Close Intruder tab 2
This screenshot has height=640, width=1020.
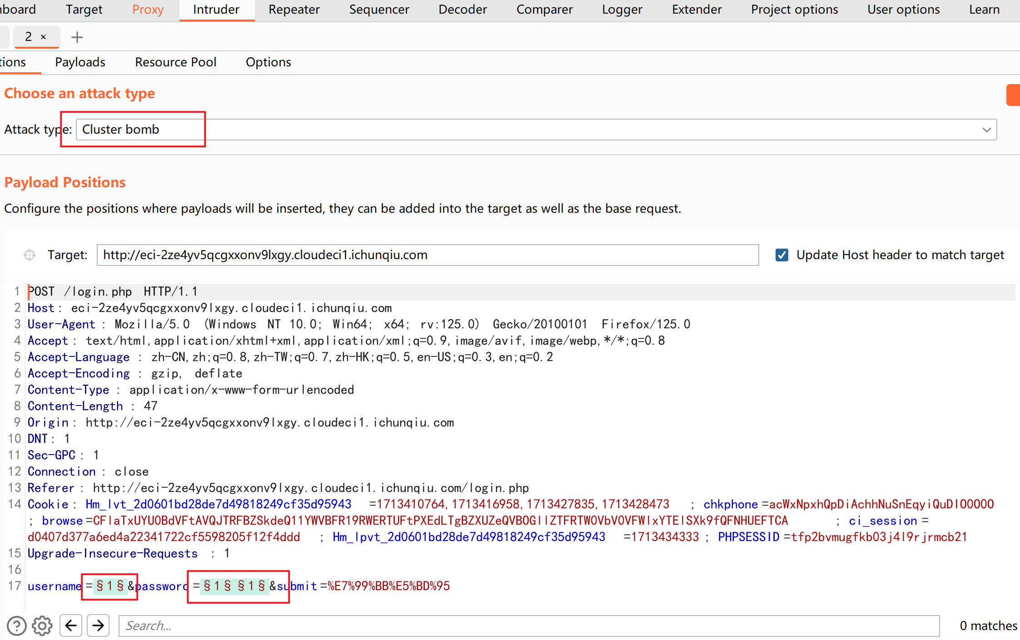(x=44, y=37)
